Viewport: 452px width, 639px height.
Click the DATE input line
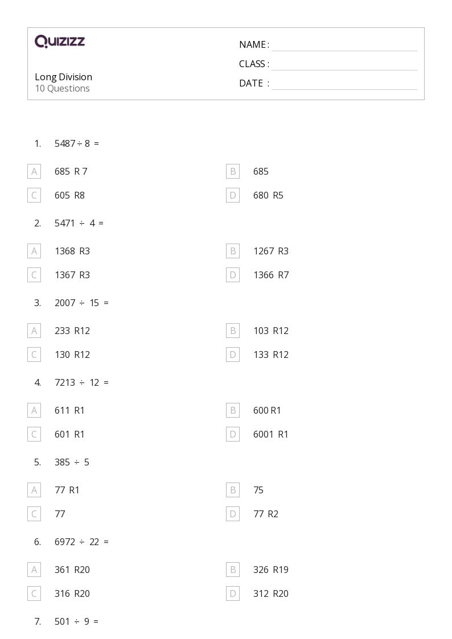pyautogui.click(x=344, y=84)
